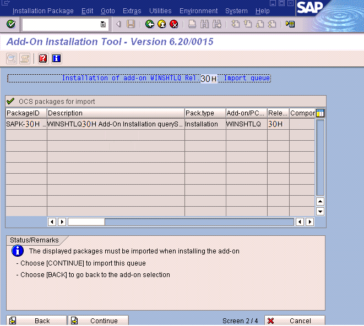Viewport: 364px width, 326px height.
Task: Click the magnifier Display icon
Action: click(12, 59)
